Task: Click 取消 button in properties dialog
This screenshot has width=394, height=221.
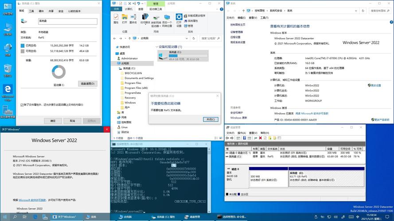Action: (x=72, y=121)
